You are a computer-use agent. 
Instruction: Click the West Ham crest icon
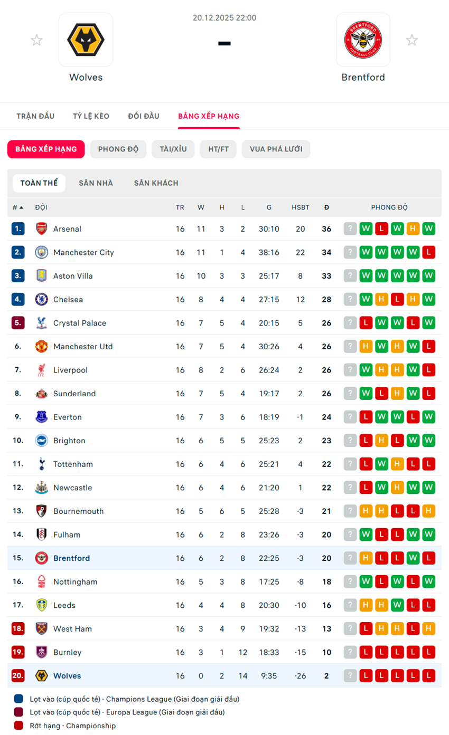[x=41, y=629]
